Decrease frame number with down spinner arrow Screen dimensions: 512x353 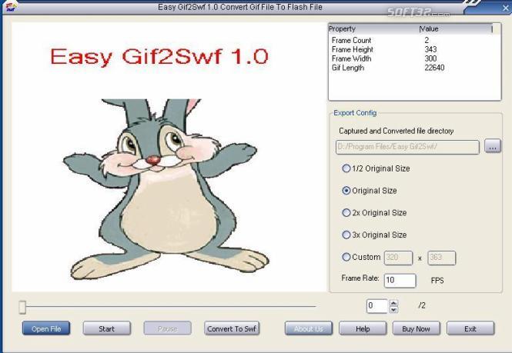(393, 310)
